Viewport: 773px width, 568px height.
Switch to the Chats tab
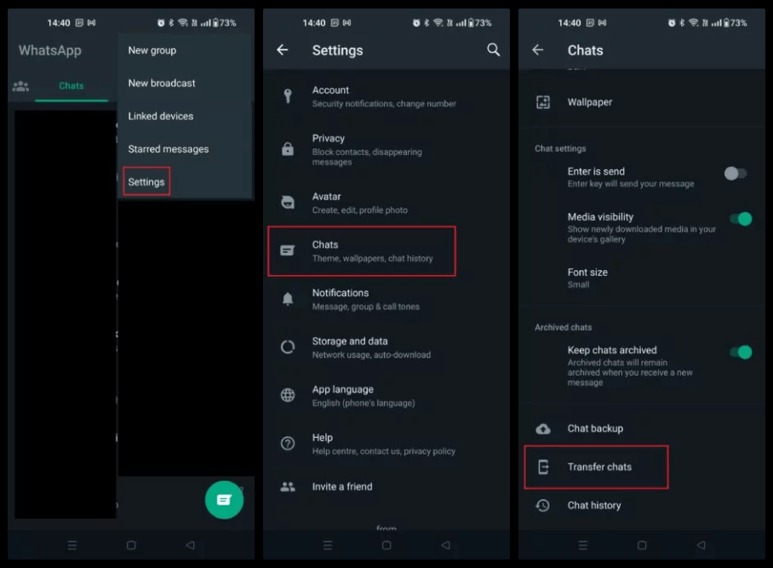coord(72,86)
